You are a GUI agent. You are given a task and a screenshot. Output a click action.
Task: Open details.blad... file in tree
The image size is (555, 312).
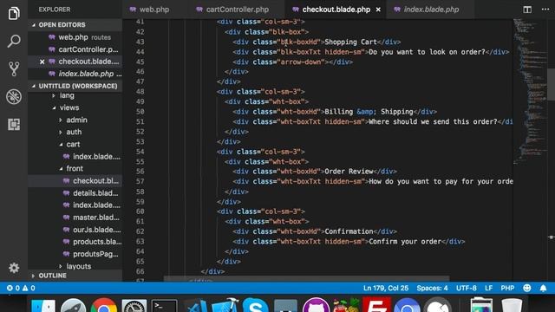pos(75,193)
